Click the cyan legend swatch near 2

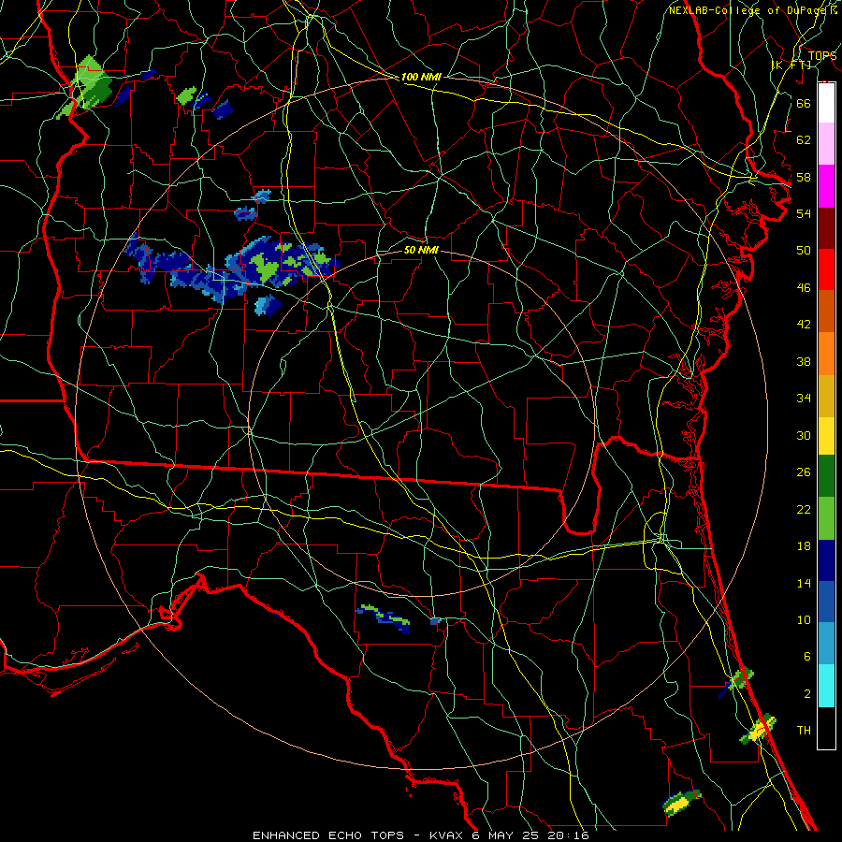pos(826,686)
